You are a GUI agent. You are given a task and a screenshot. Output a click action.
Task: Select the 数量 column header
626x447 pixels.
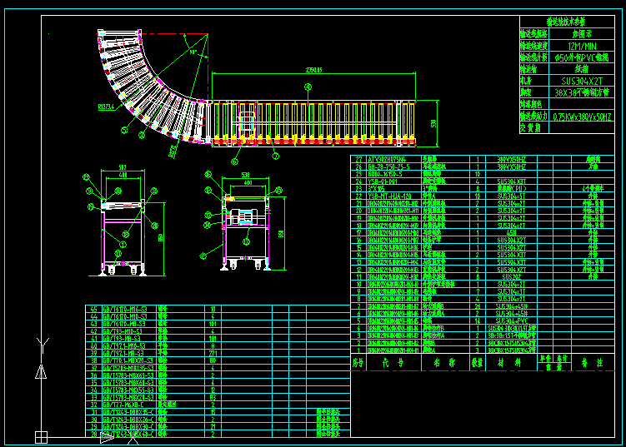click(477, 362)
